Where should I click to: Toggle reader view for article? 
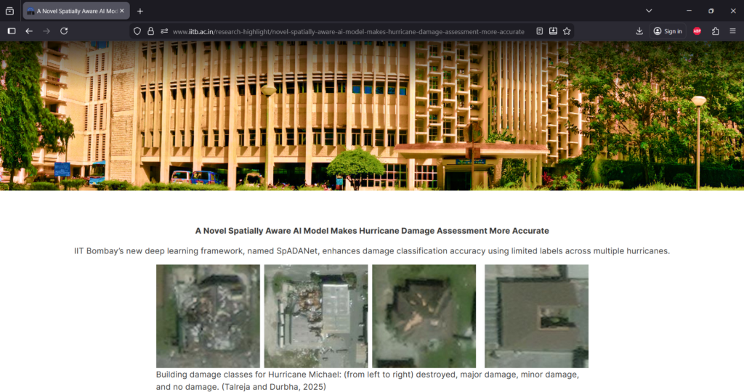540,31
